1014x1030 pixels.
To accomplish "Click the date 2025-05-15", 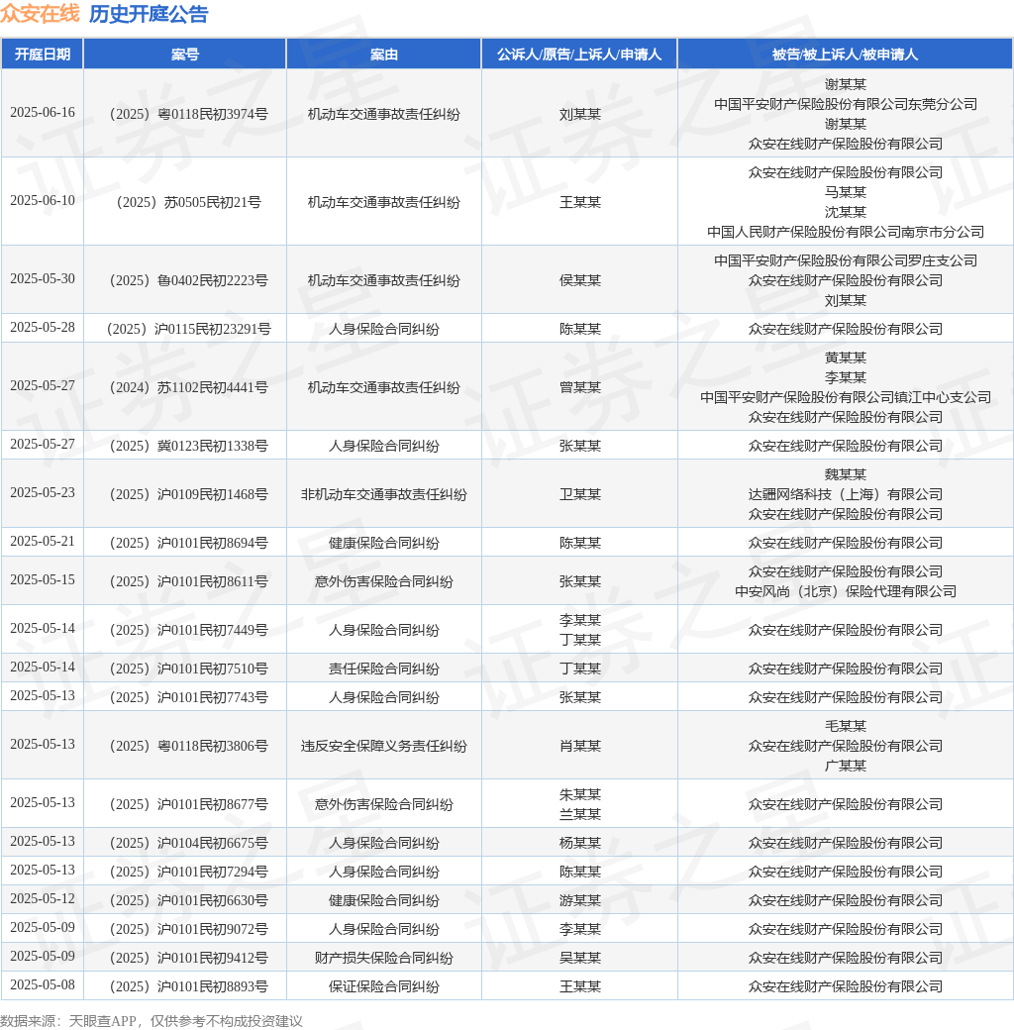I will pyautogui.click(x=43, y=580).
